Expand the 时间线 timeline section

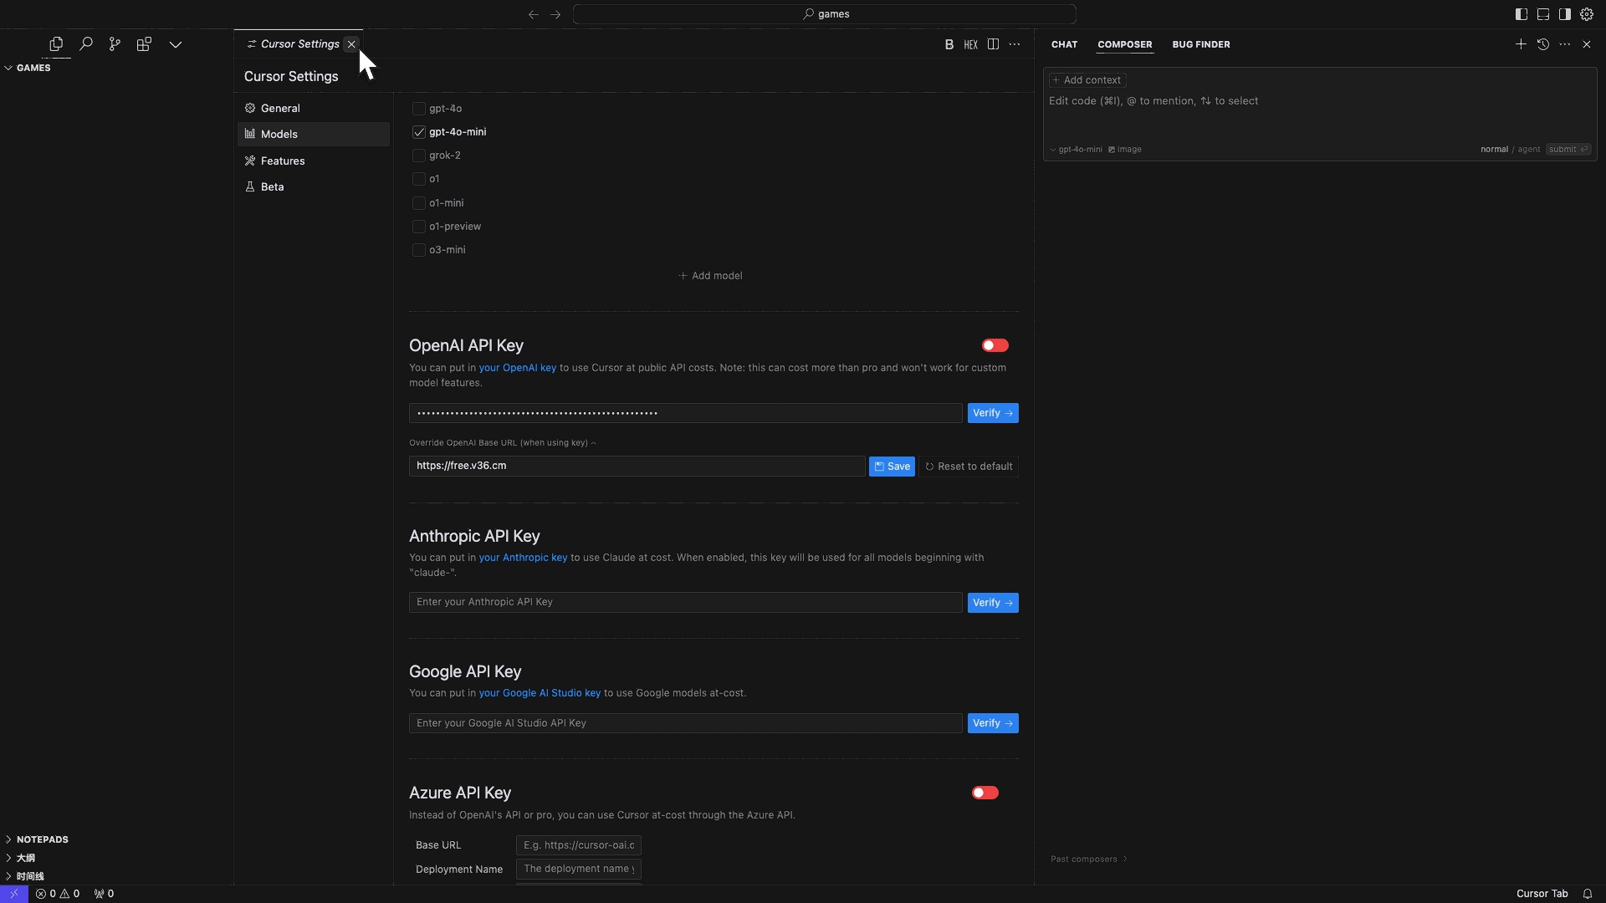(x=116, y=876)
